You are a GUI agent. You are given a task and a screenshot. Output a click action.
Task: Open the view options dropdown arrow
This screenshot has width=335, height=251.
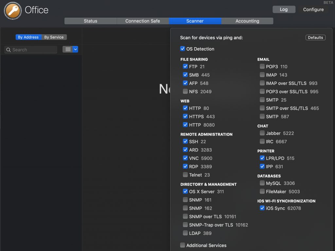coord(76,49)
